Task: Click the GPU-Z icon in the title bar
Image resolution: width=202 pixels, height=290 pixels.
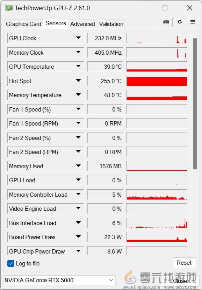Action: tap(8, 7)
